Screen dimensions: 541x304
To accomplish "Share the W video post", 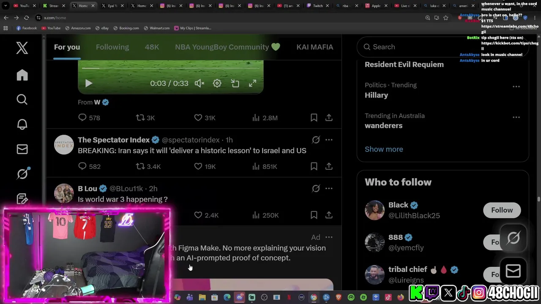I will 329,118.
